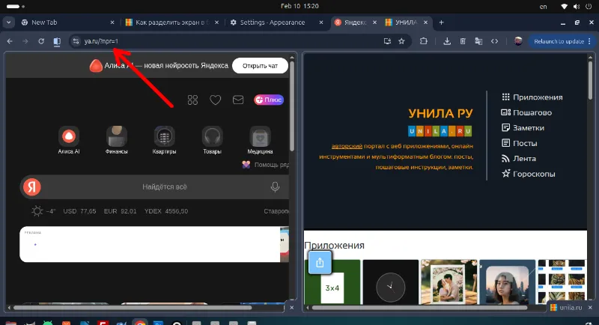Open the Yandex services grid icon
The image size is (599, 325).
coord(192,100)
